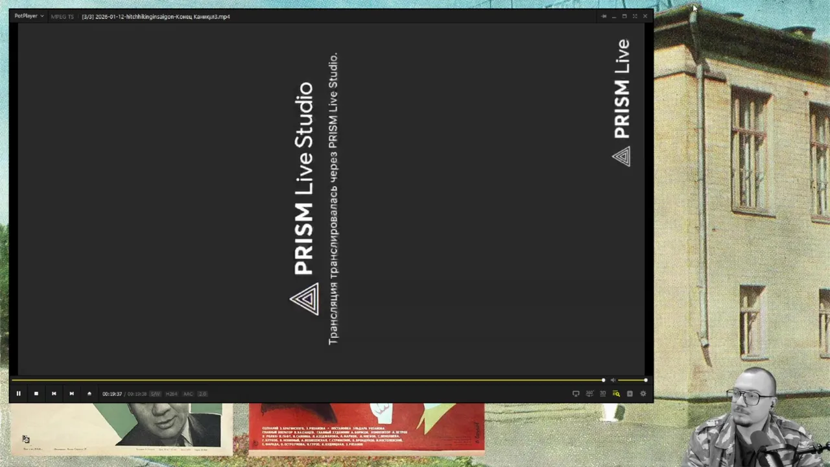Click the H264 video codec label
This screenshot has width=830, height=467.
tap(171, 394)
